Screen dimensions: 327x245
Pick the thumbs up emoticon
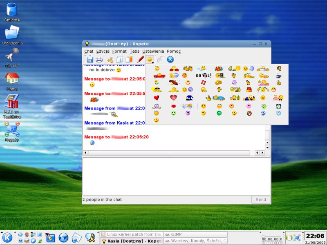point(279,83)
